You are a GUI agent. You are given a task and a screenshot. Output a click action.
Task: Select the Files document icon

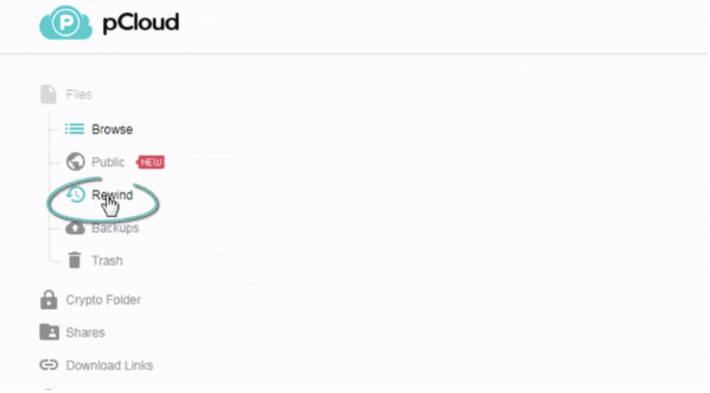pos(48,93)
